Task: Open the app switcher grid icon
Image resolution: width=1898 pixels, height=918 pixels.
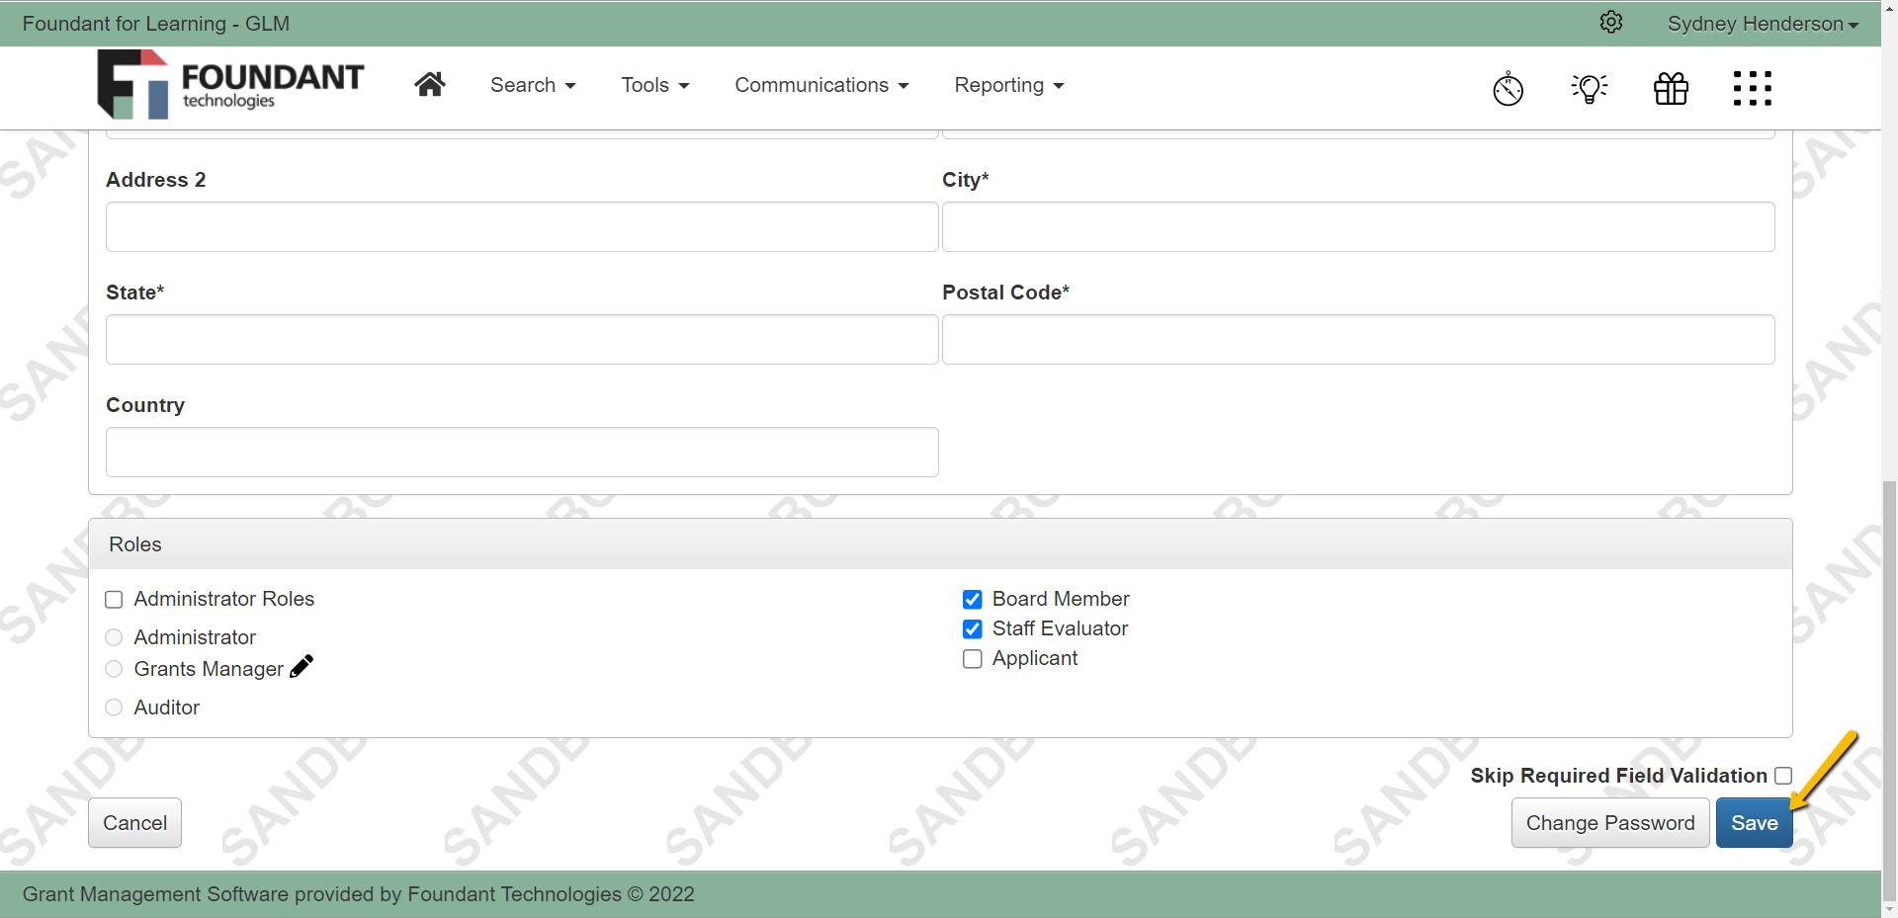Action: point(1752,88)
